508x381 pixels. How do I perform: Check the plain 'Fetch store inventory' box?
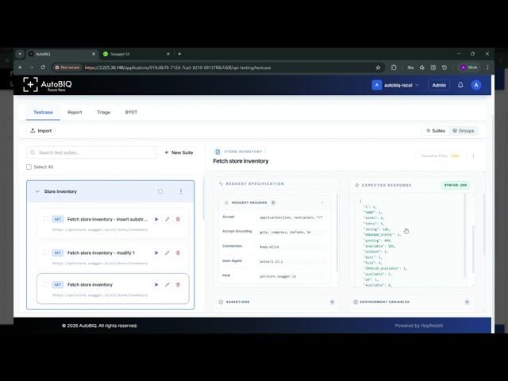pyautogui.click(x=46, y=284)
